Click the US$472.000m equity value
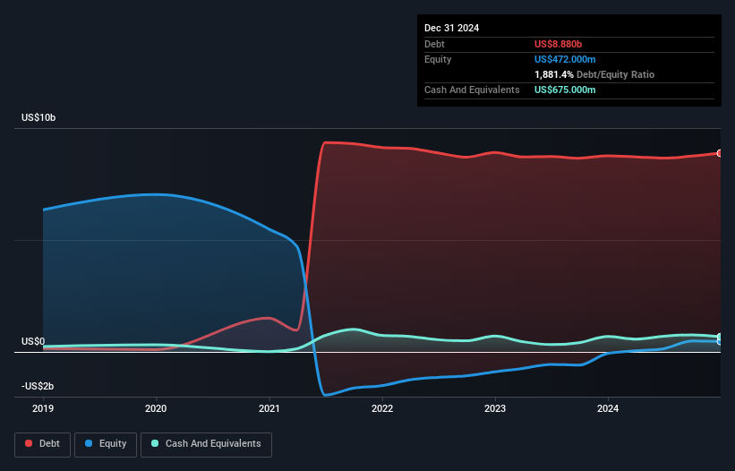 pyautogui.click(x=565, y=59)
